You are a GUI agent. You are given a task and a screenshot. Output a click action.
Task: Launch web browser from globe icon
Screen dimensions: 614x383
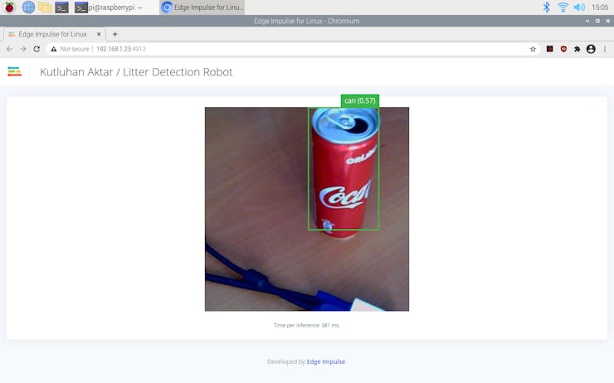(28, 7)
